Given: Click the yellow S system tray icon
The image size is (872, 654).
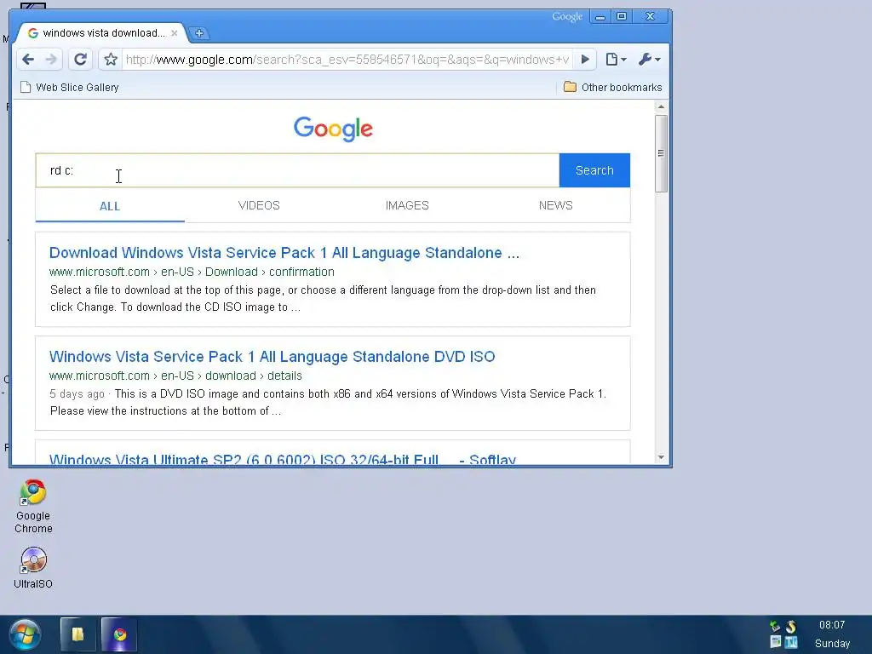Looking at the screenshot, I should coord(791,627).
